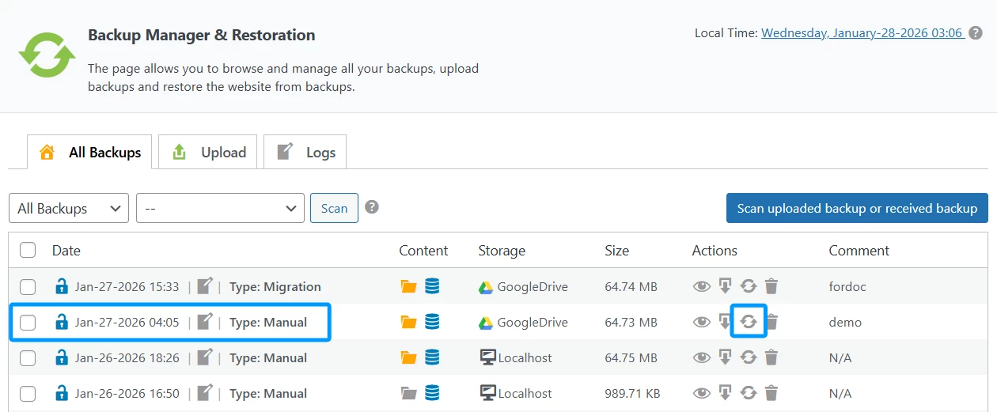Image resolution: width=997 pixels, height=412 pixels.
Task: Delete the fordoc migration backup
Action: click(x=771, y=286)
